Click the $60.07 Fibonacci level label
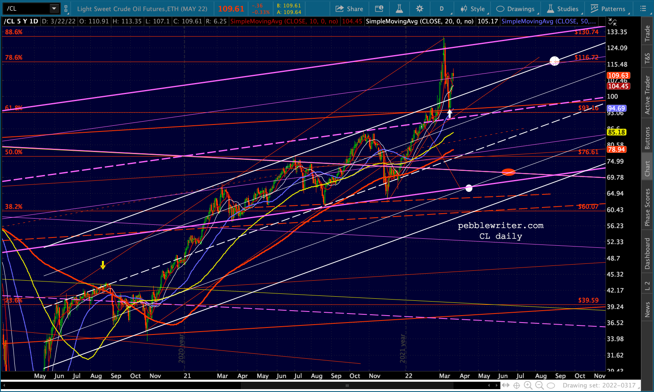Image resolution: width=654 pixels, height=392 pixels. tap(588, 207)
